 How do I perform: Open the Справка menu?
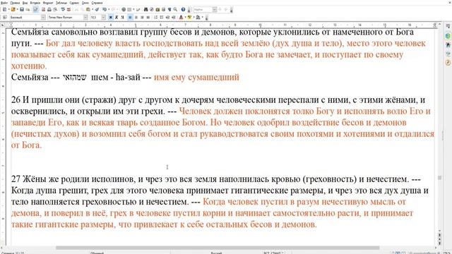pos(97,3)
